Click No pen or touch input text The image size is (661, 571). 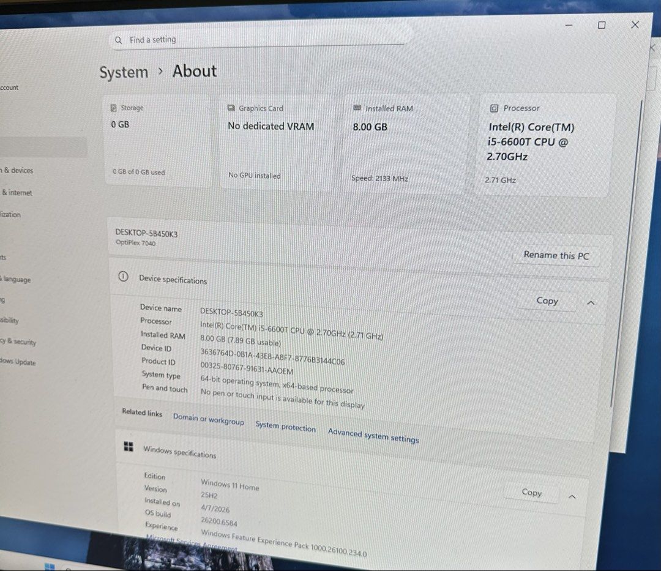(282, 398)
